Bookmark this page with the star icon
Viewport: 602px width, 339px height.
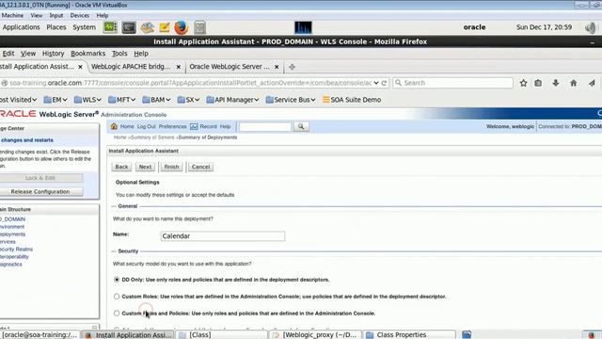point(523,83)
